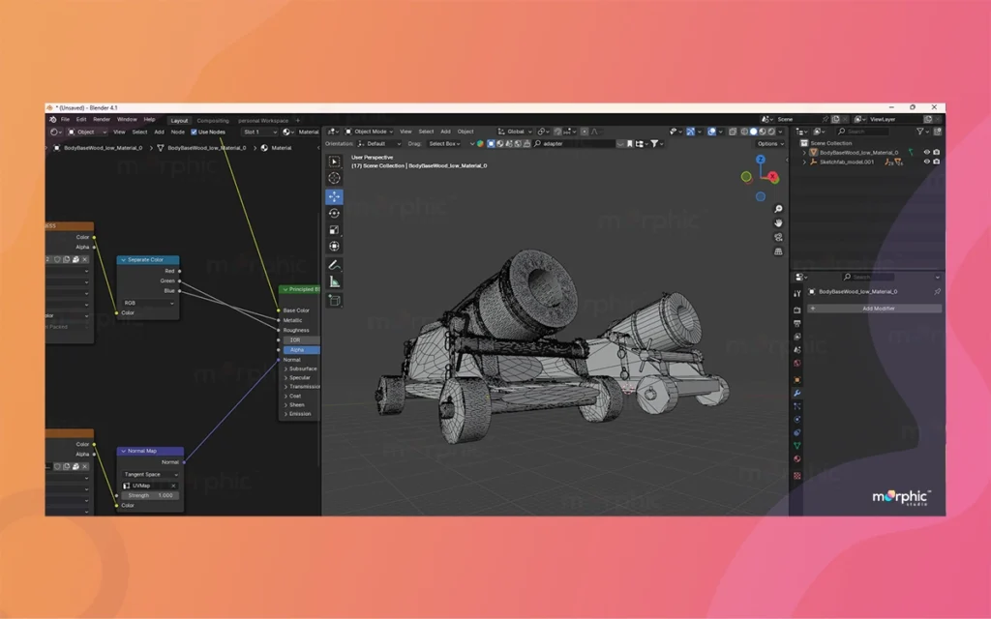The height and width of the screenshot is (619, 991).
Task: Select the Rotate tool
Action: tap(334, 214)
